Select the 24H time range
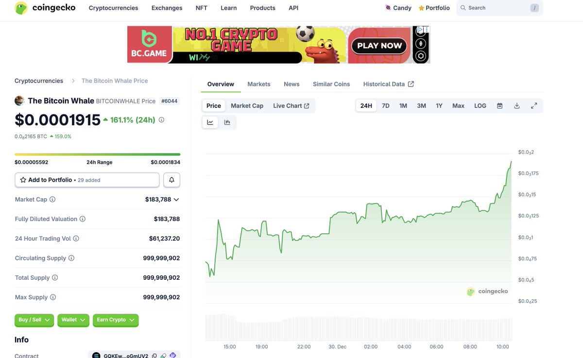This screenshot has height=358, width=583. pyautogui.click(x=366, y=106)
